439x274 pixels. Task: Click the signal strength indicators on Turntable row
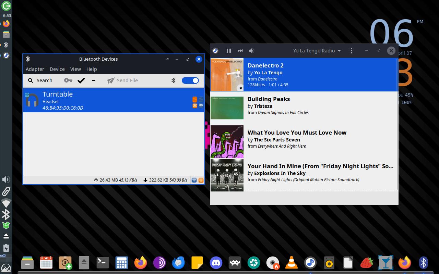click(x=198, y=102)
